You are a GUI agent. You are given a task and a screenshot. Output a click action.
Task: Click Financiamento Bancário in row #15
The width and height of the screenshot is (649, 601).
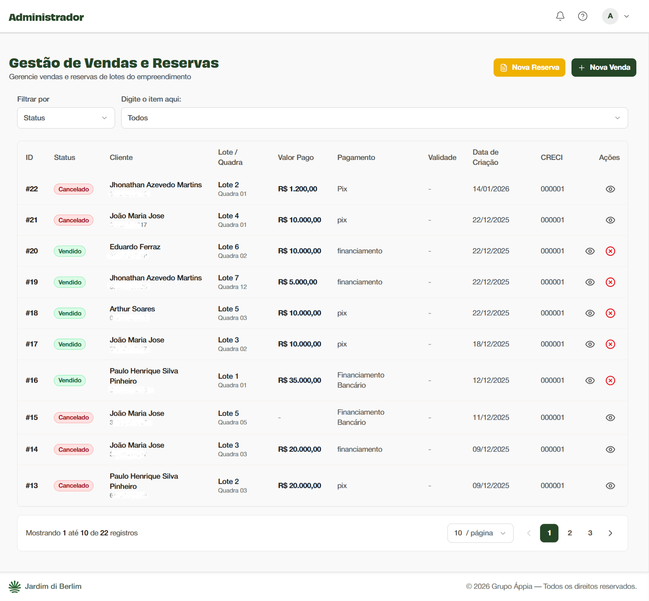(x=361, y=417)
